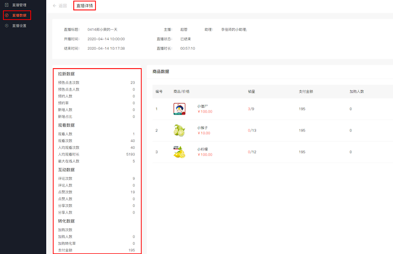This screenshot has height=254, width=393.
Task: Click product name 小柠檬
Action: point(202,149)
